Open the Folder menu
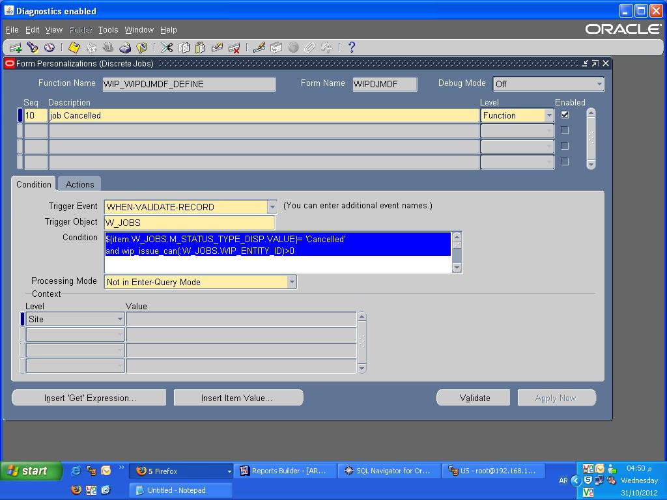 click(x=81, y=30)
